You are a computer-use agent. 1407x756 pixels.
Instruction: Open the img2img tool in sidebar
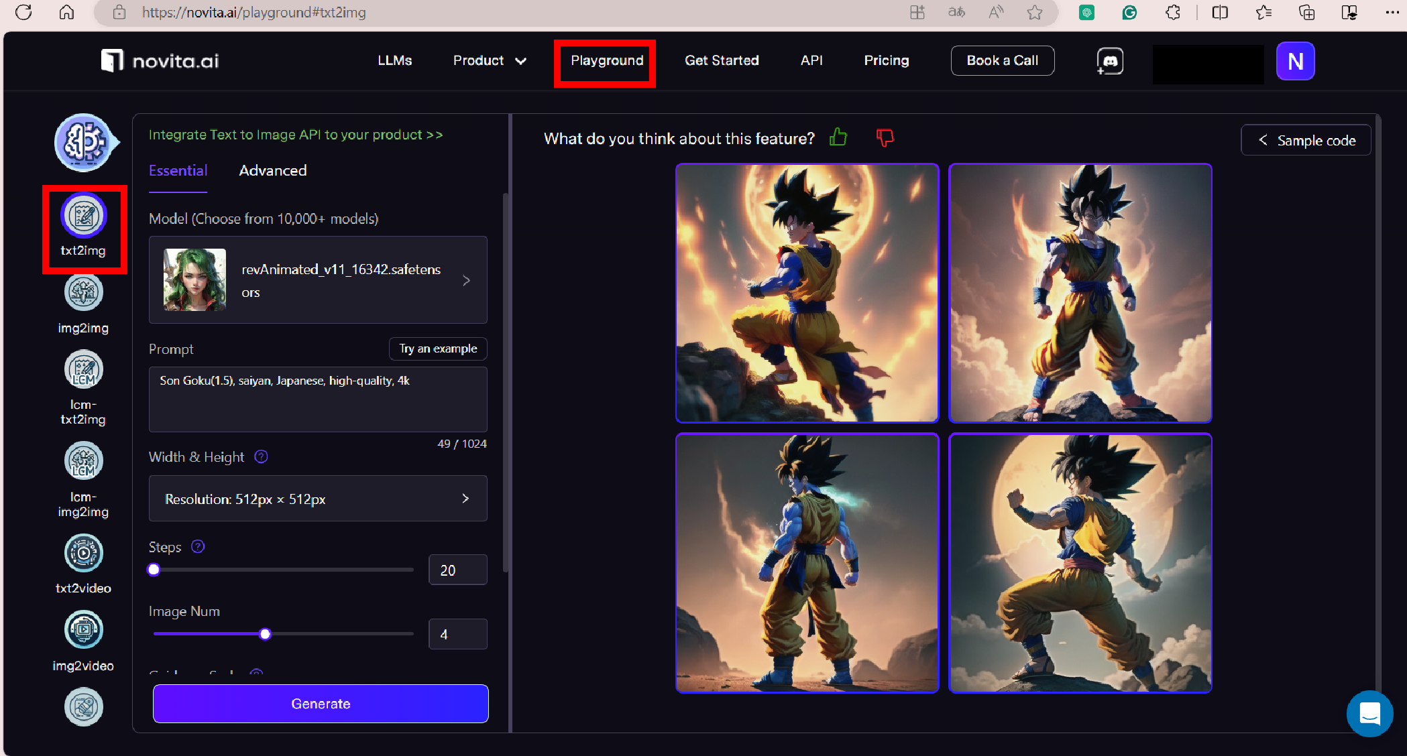tap(83, 293)
